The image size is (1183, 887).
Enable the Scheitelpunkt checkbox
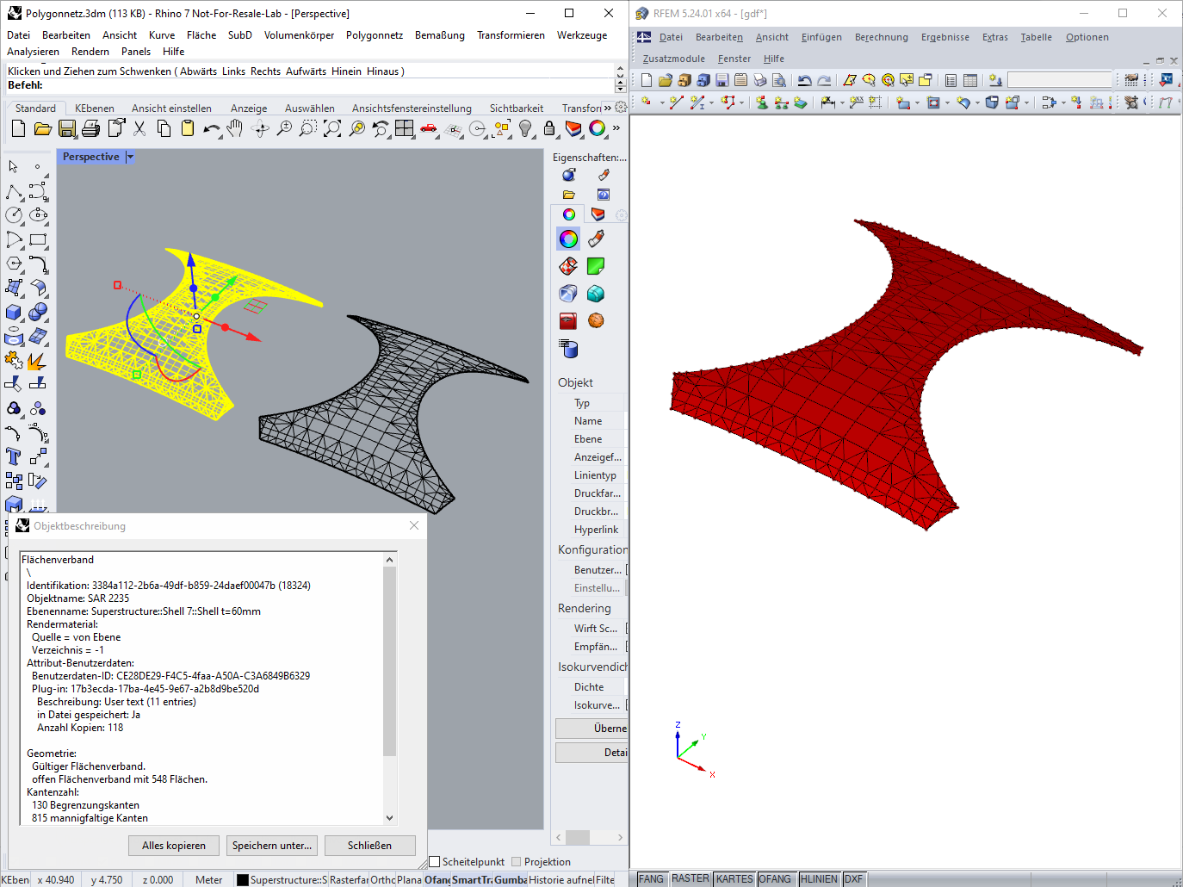pyautogui.click(x=435, y=861)
